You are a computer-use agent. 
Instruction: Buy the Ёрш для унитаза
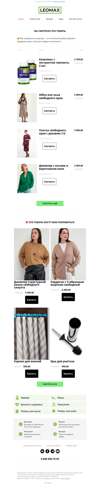point(68,373)
